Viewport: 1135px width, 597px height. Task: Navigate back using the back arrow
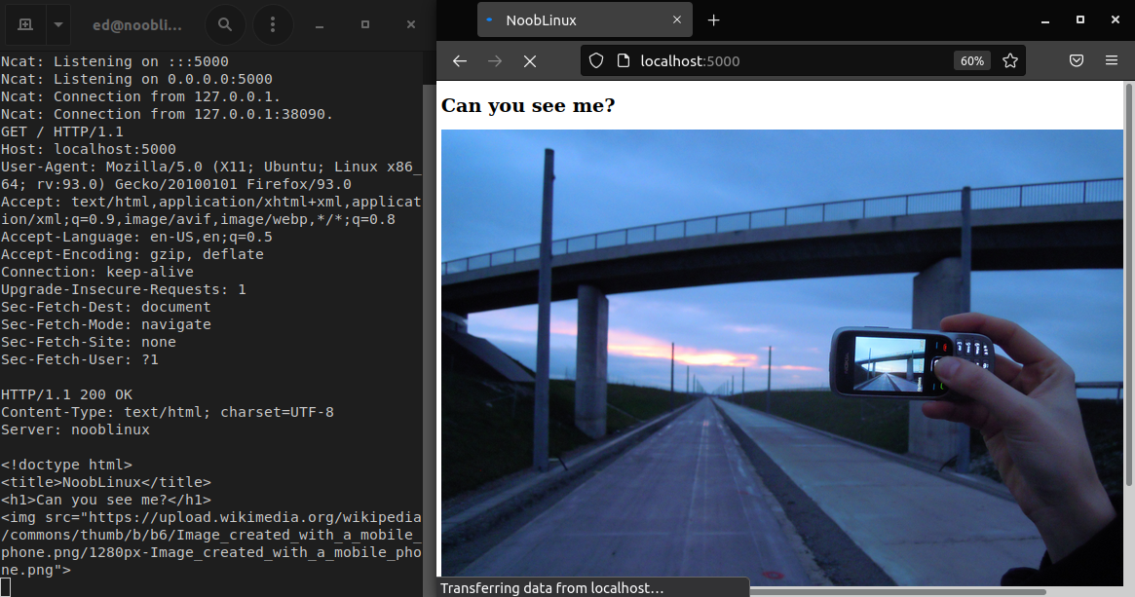(x=459, y=60)
